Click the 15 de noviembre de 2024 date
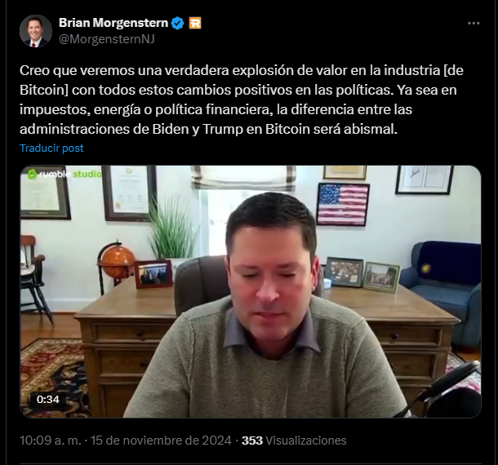The image size is (498, 465). pos(161,441)
